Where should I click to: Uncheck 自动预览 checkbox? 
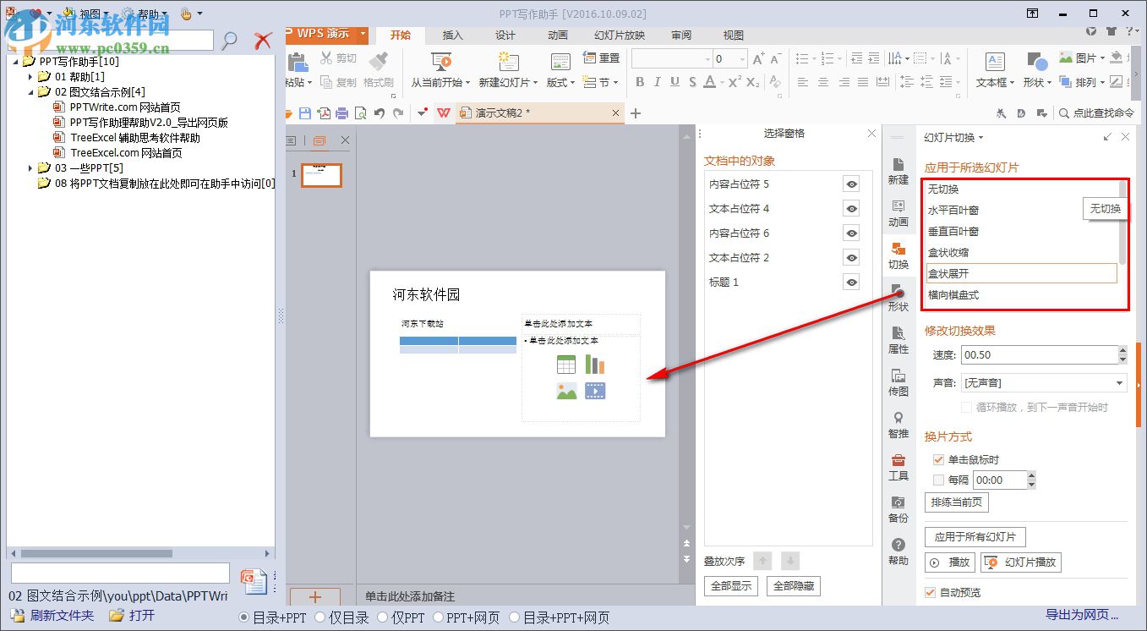point(931,592)
